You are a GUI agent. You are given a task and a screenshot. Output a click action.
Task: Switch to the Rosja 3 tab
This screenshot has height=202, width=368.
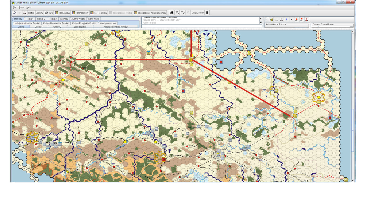pyautogui.click(x=53, y=19)
